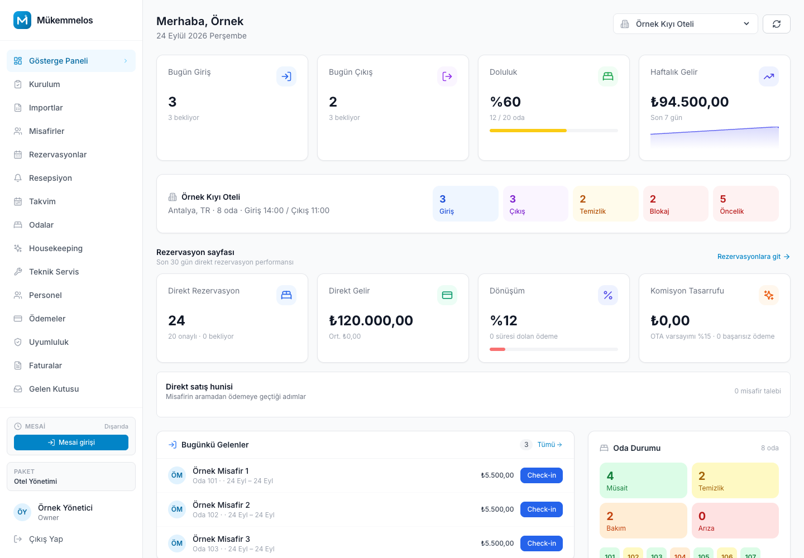Go to Housekeeping in the sidebar

click(x=71, y=248)
